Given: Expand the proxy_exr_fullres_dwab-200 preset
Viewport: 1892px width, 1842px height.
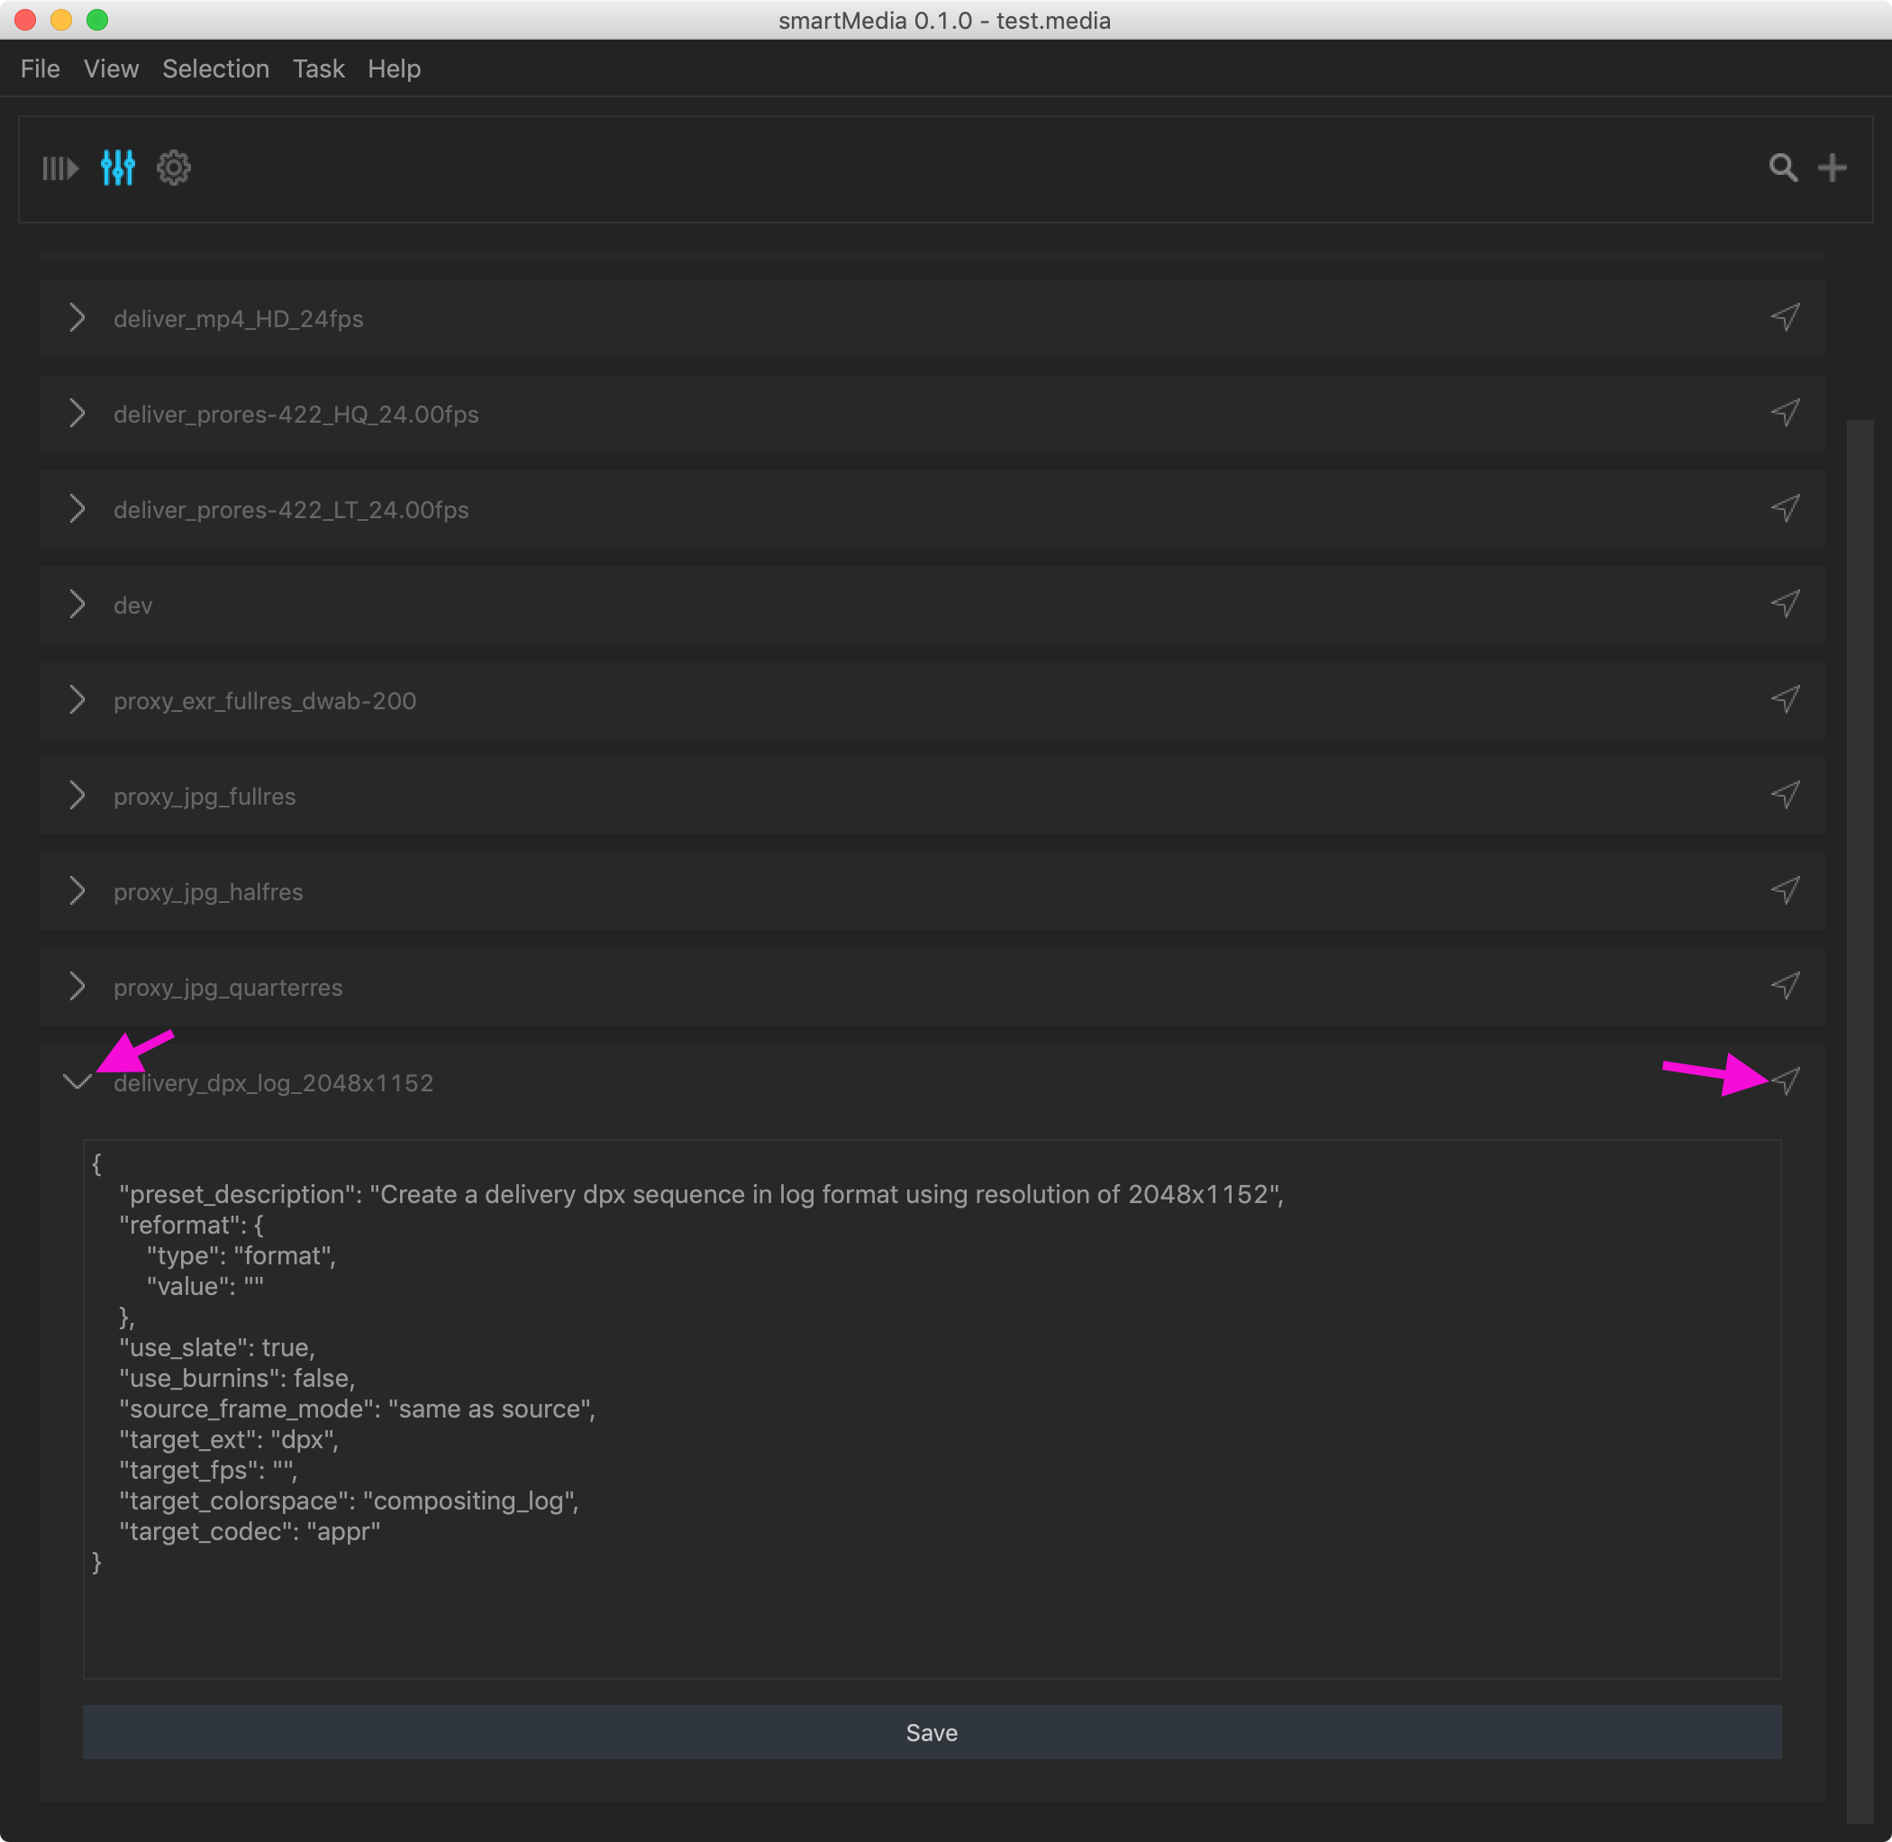Looking at the screenshot, I should pyautogui.click(x=77, y=699).
